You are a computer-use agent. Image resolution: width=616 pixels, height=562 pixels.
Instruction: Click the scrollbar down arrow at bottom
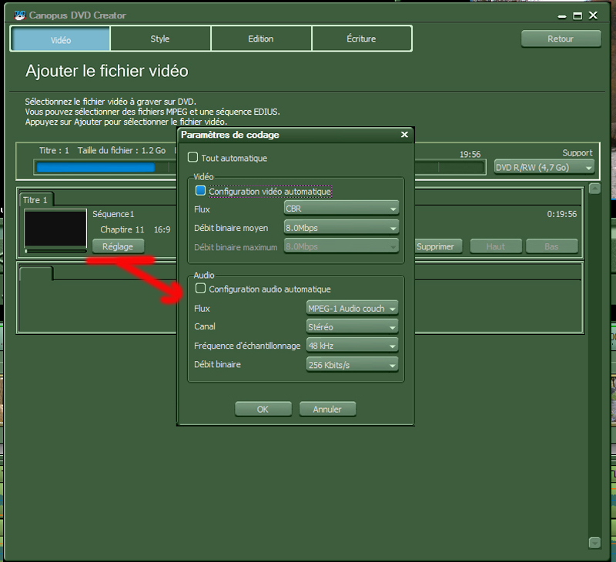point(594,543)
